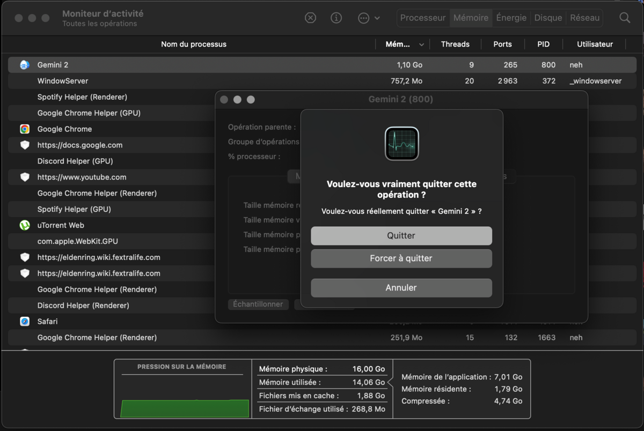Switch to the Processeur tab
Screen dimensions: 644x431
tap(423, 18)
